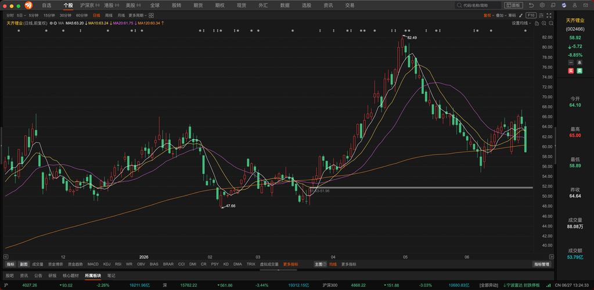The image size is (594, 290).
Task: Toggle the 副图 sub-chart button
Action: click(23, 264)
